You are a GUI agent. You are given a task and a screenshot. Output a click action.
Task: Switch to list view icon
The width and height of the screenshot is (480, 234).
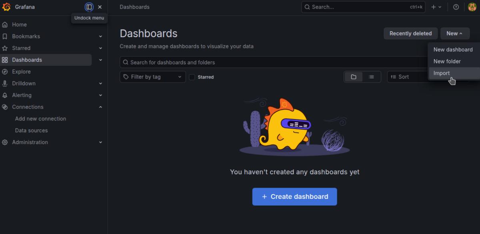(372, 77)
